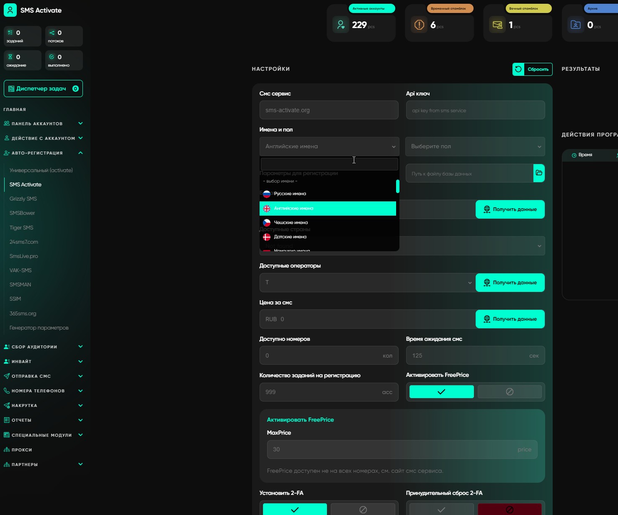618x515 pixels.
Task: Choose the '- выбор имени -' dropdown option
Action: click(328, 181)
